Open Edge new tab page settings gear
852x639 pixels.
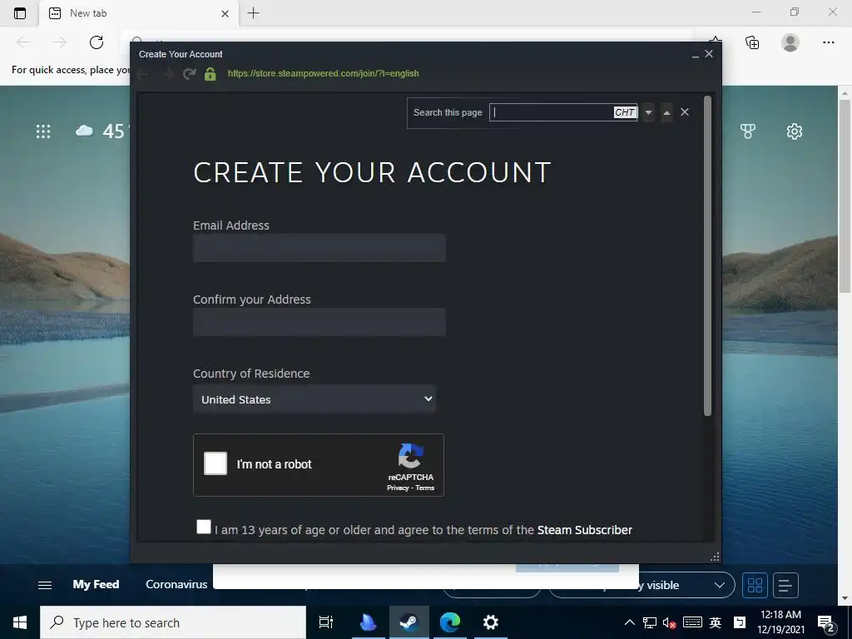(x=795, y=131)
